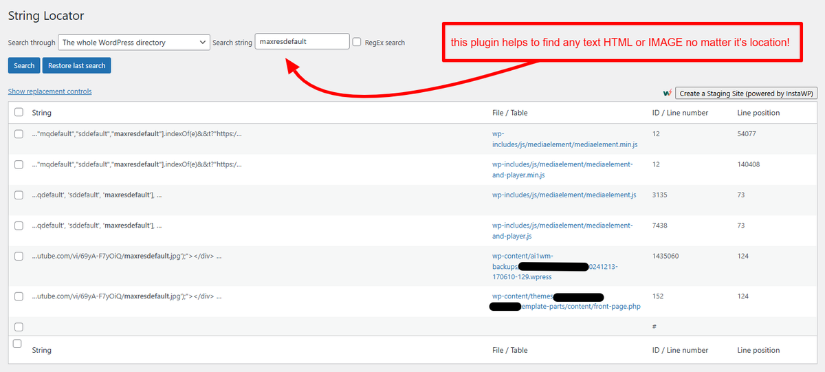825x372 pixels.
Task: Click line position 140408
Action: [748, 164]
